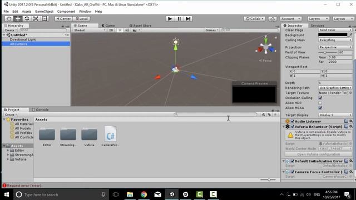This screenshot has width=356, height=200.
Task: Disable the Audio Listener component
Action: (x=293, y=121)
